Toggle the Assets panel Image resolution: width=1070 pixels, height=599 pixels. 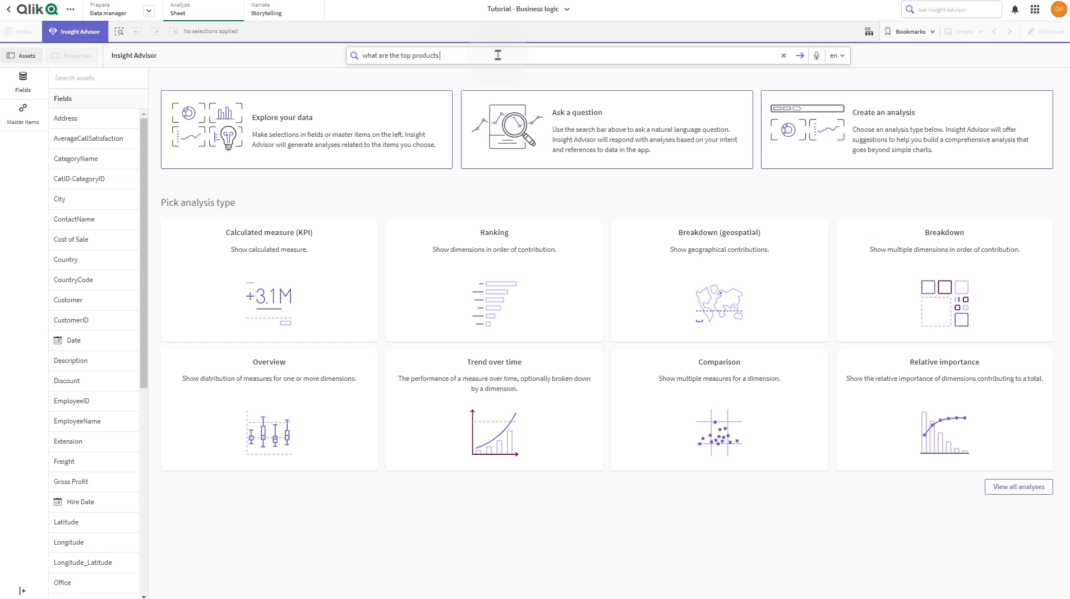pos(22,55)
